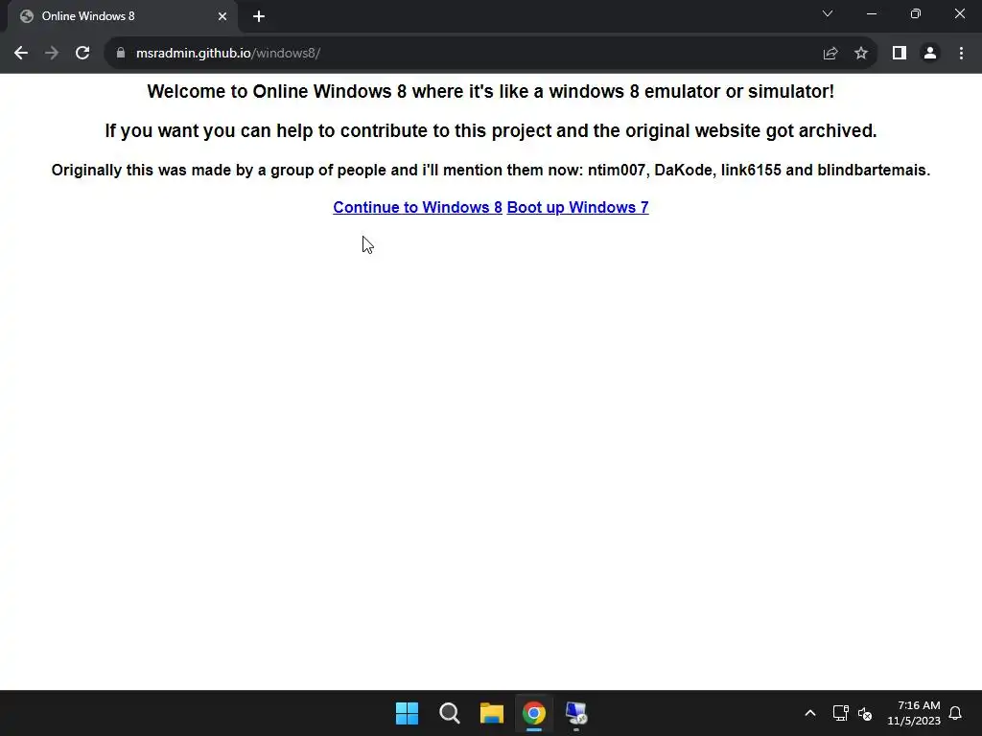The width and height of the screenshot is (982, 736).
Task: Open a new browser tab
Action: pos(259,16)
